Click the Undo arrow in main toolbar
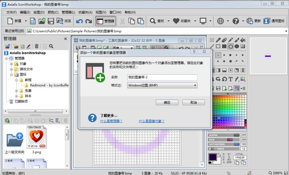Viewport: 289px width, 175px height. point(79,21)
